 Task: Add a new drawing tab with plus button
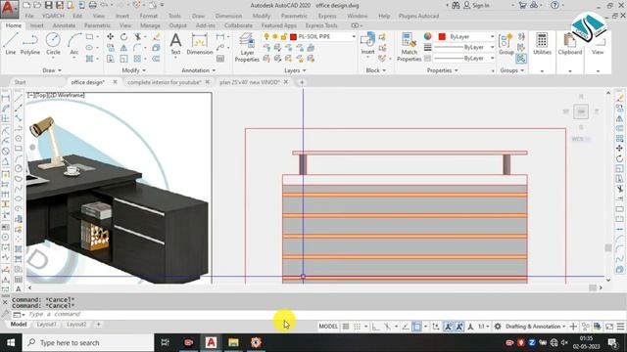[x=302, y=82]
